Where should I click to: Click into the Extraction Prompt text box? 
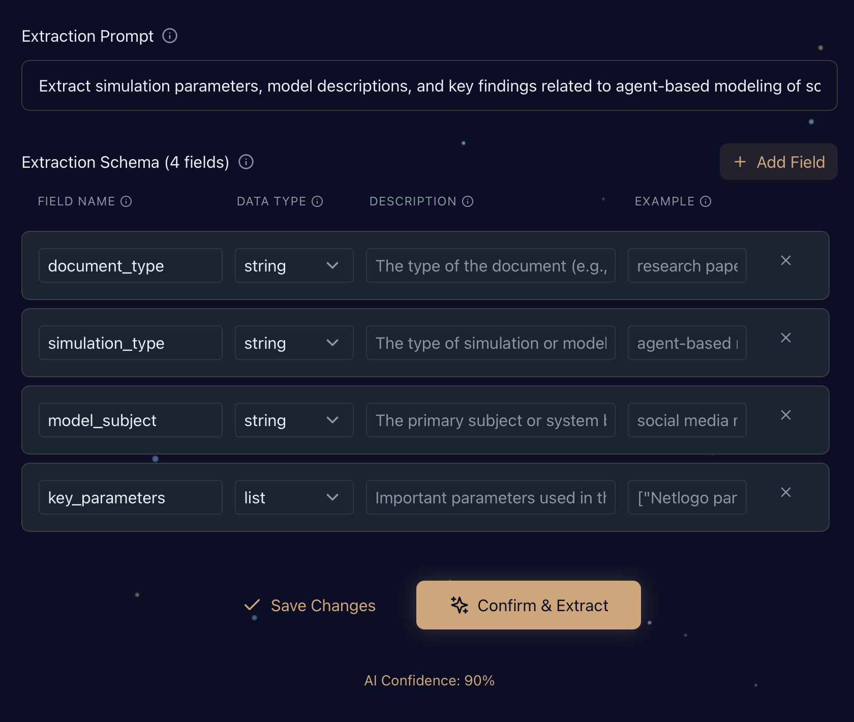[429, 86]
